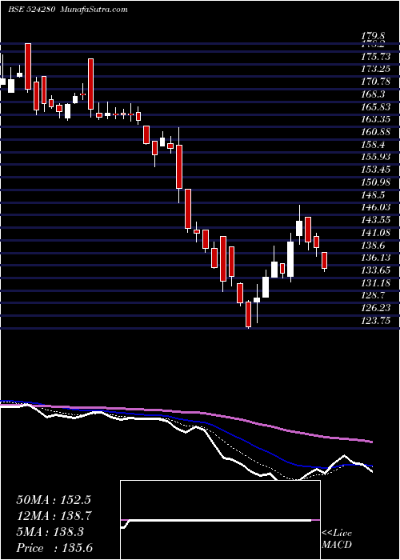The height and width of the screenshot is (560, 400).
Task: Click the 179.8 price axis label
Action: (x=374, y=36)
